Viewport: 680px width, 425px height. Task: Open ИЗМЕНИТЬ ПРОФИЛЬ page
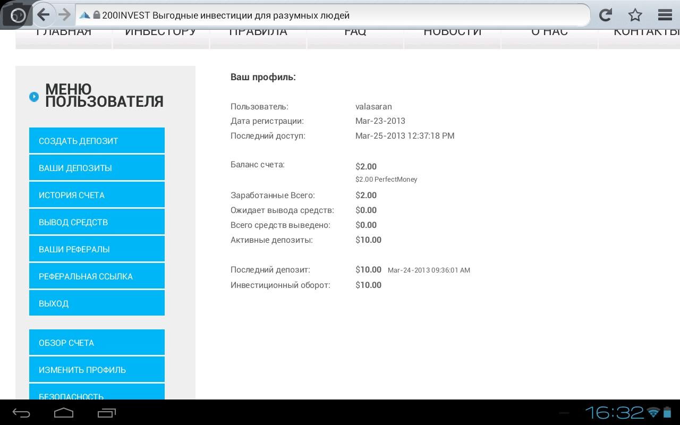(97, 370)
